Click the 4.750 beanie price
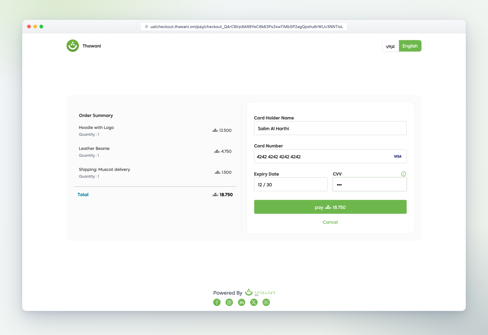Viewport: 488px width, 335px height. pos(223,151)
